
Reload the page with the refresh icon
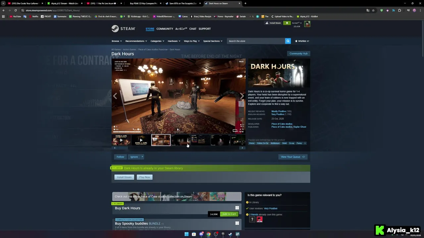[15, 10]
